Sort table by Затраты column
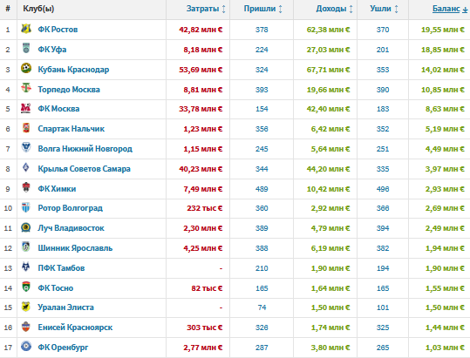This screenshot has width=470, height=358. 206,9
